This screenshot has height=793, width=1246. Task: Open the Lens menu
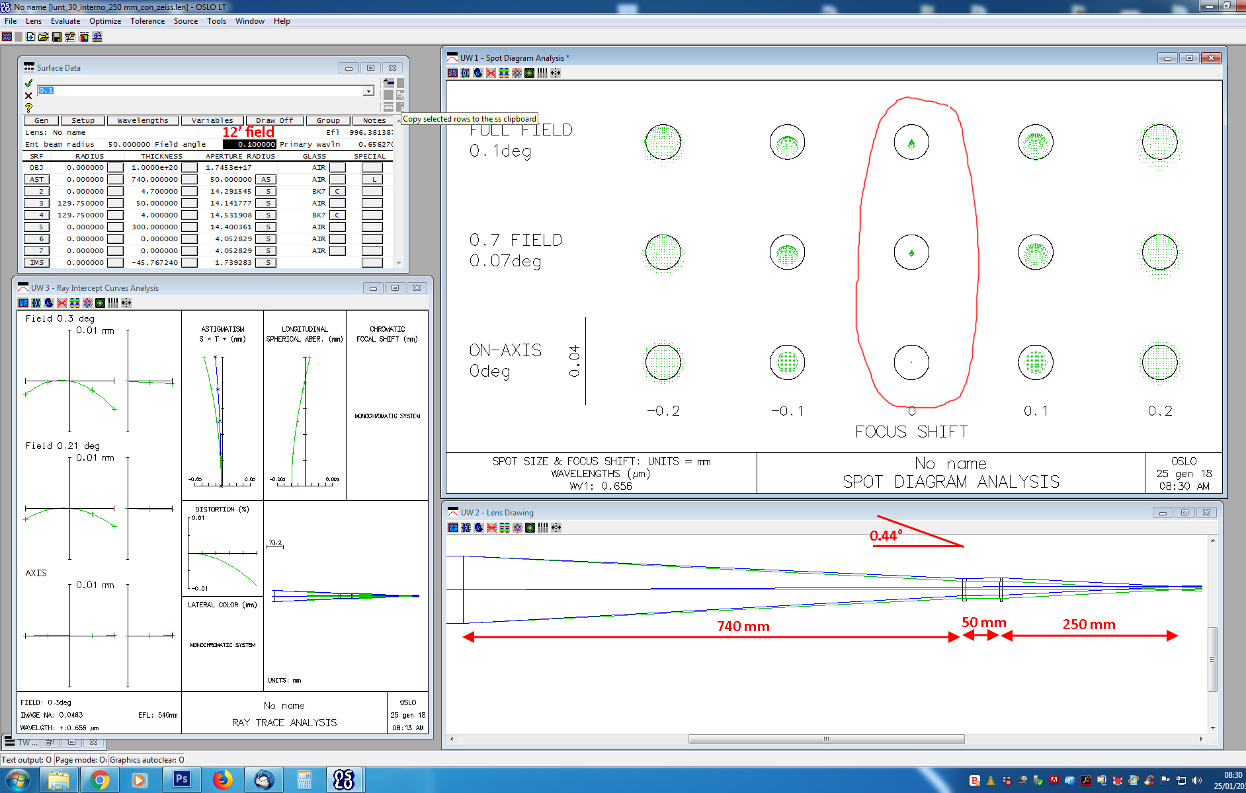coord(34,21)
